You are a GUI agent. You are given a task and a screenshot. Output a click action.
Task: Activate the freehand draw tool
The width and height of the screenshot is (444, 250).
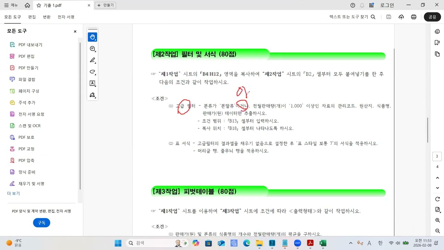pyautogui.click(x=92, y=72)
